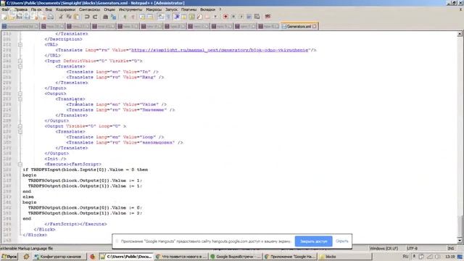
Task: Paste clipboard using the toolbar Paste icon
Action: coord(77,17)
